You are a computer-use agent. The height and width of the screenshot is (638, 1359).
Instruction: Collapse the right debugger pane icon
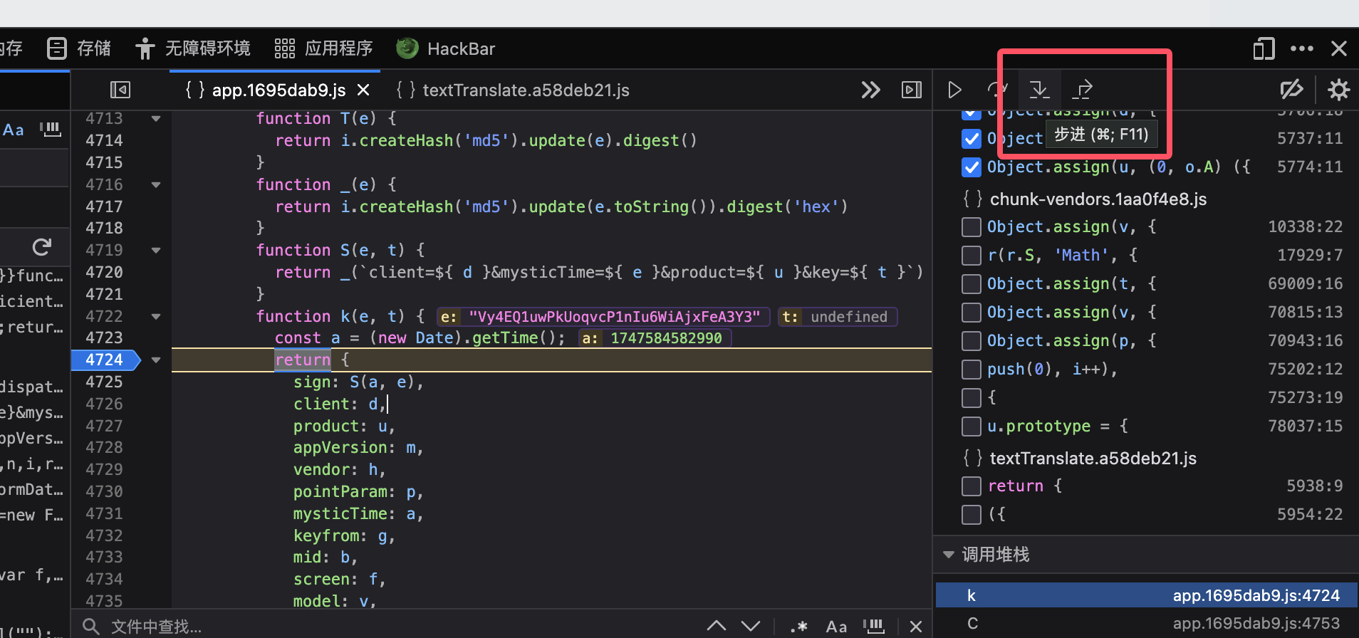click(911, 90)
